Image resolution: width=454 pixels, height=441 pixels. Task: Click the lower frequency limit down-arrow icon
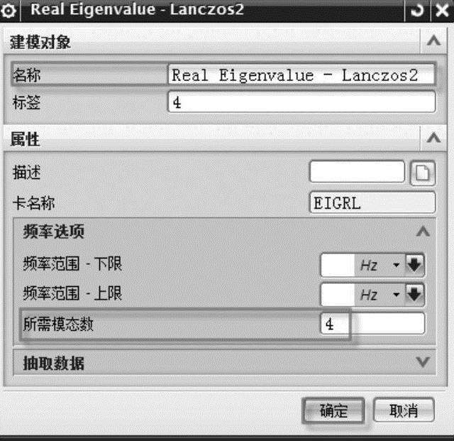[x=414, y=264]
